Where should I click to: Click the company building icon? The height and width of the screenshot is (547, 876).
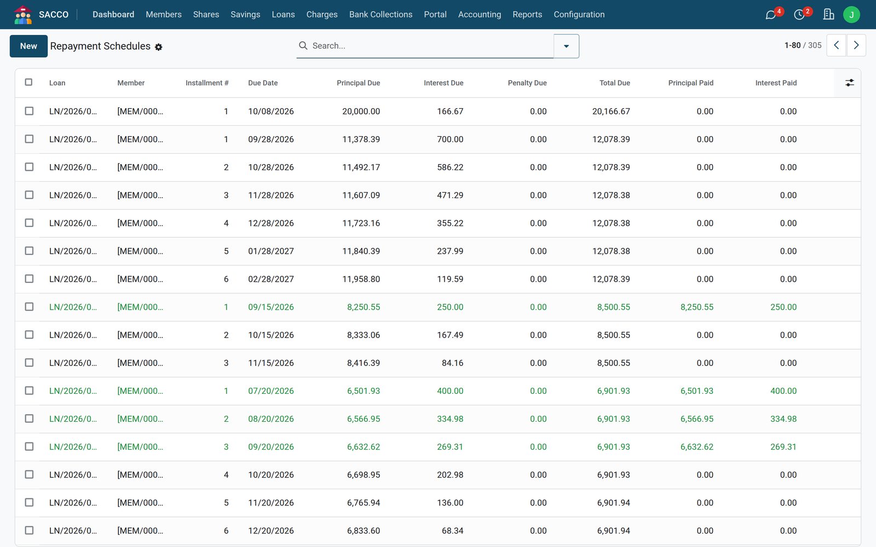[x=828, y=14]
